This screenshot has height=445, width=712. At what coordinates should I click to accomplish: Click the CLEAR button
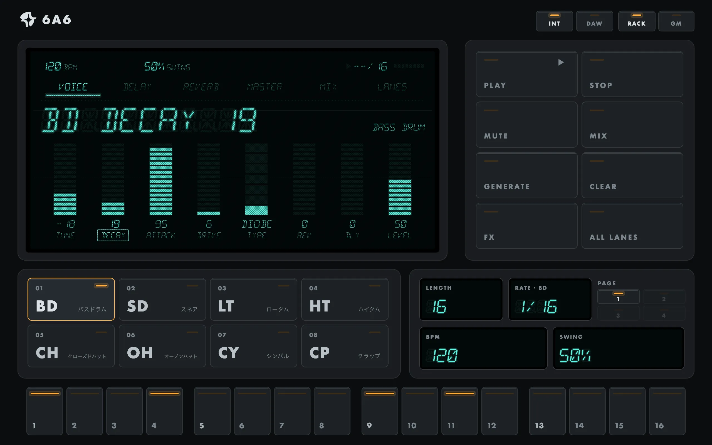[x=632, y=175]
